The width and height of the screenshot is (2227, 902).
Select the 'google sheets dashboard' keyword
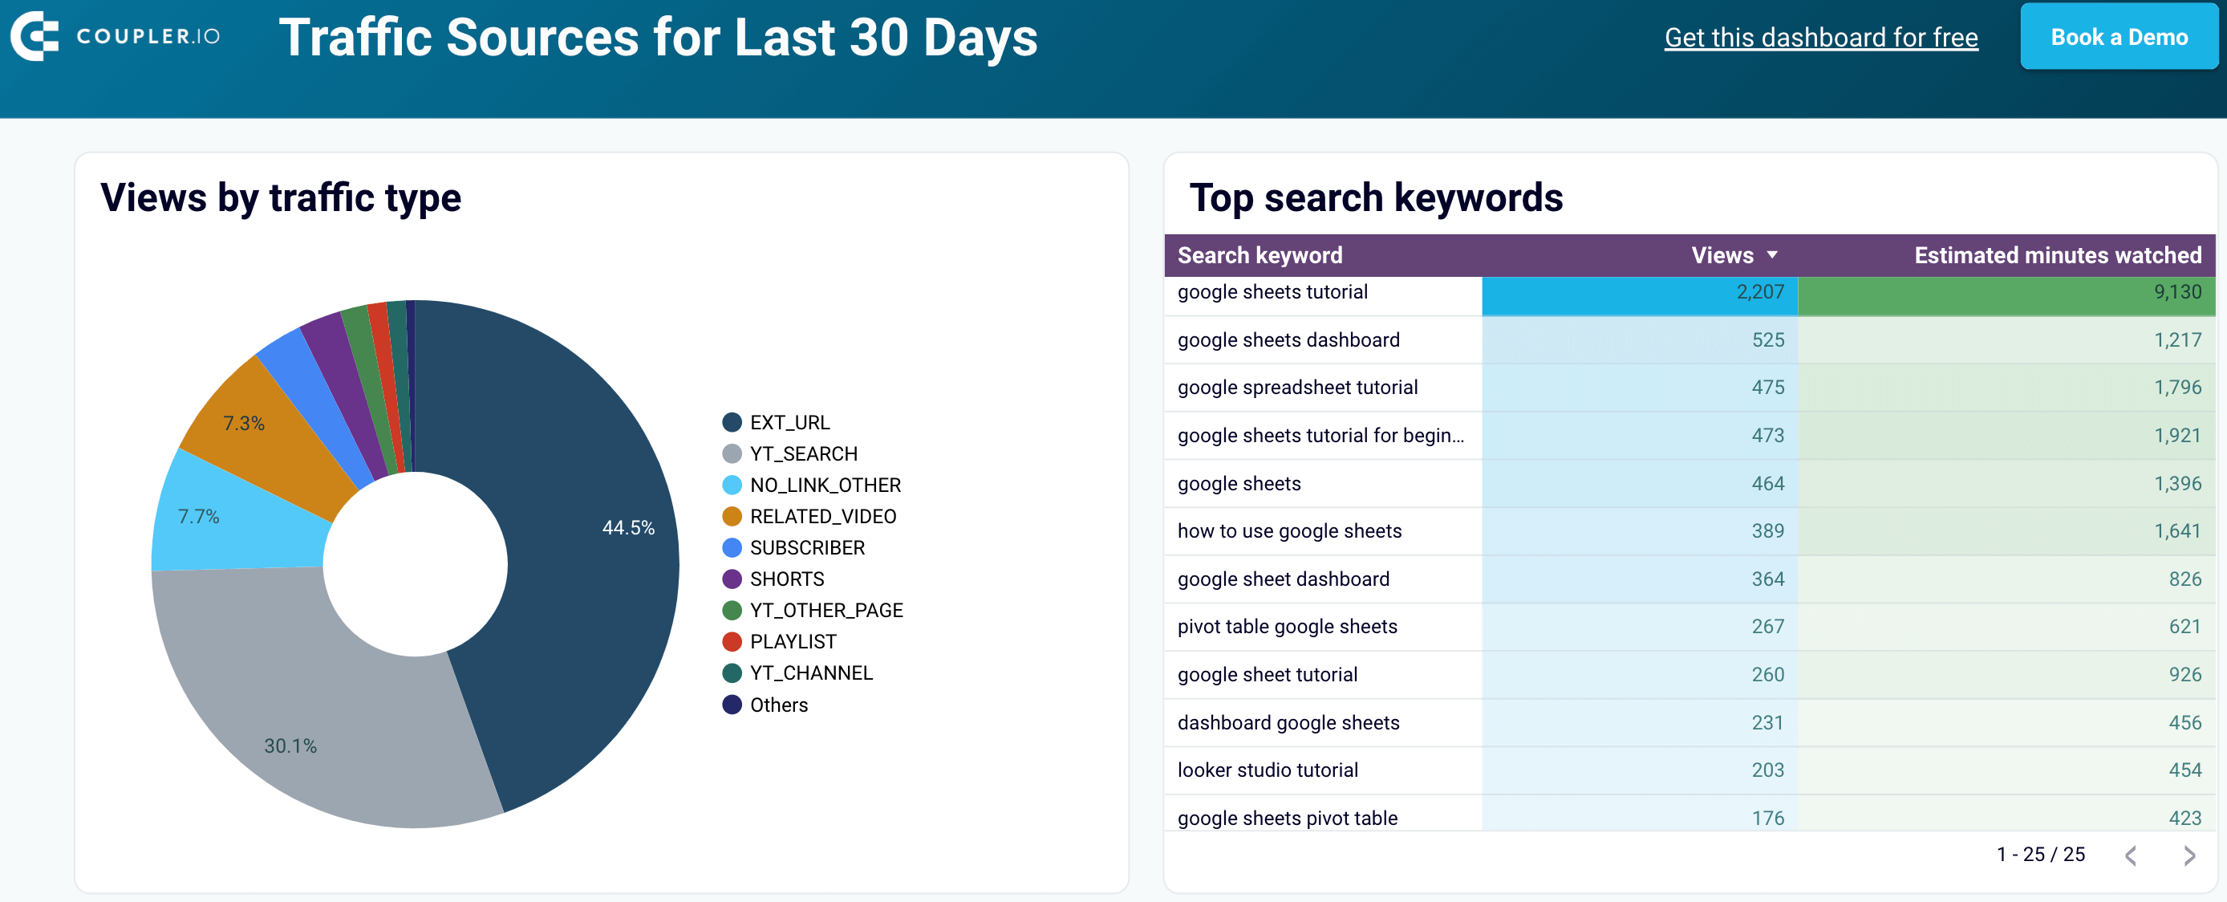[1288, 340]
